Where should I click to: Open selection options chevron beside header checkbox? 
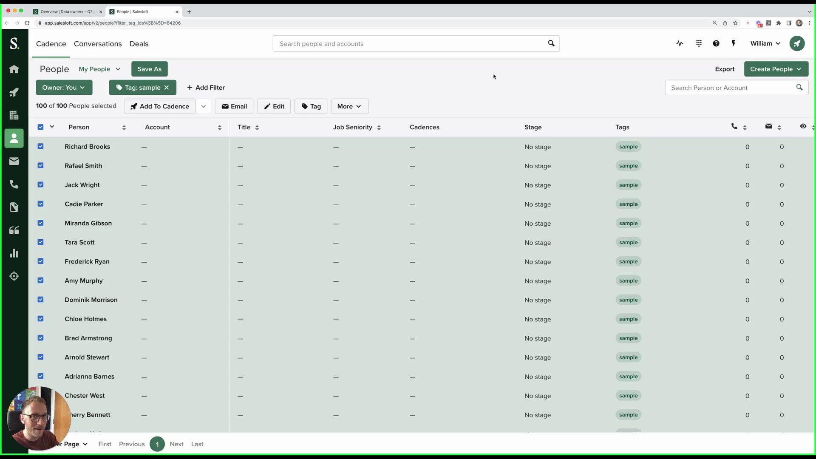pos(52,127)
